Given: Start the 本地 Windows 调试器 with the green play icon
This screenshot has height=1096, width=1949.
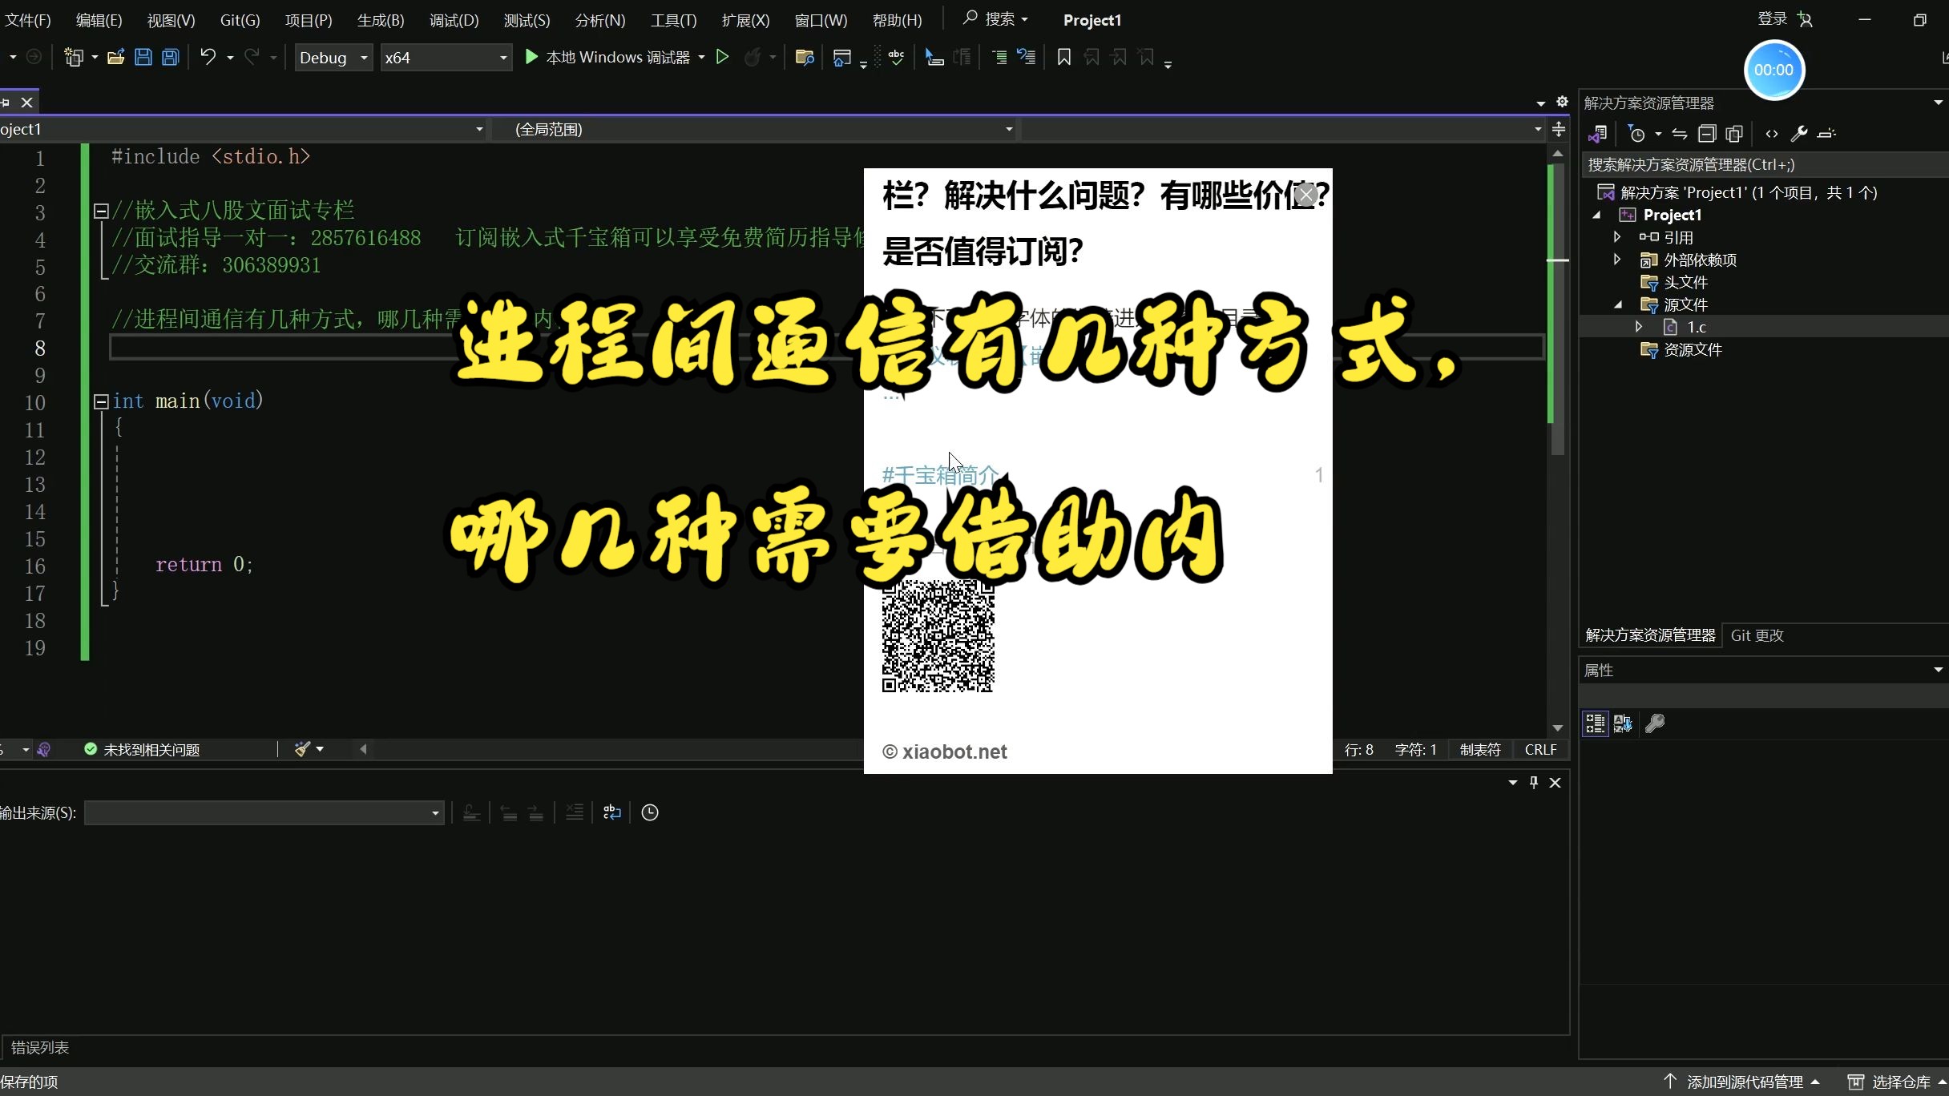Looking at the screenshot, I should pyautogui.click(x=531, y=57).
